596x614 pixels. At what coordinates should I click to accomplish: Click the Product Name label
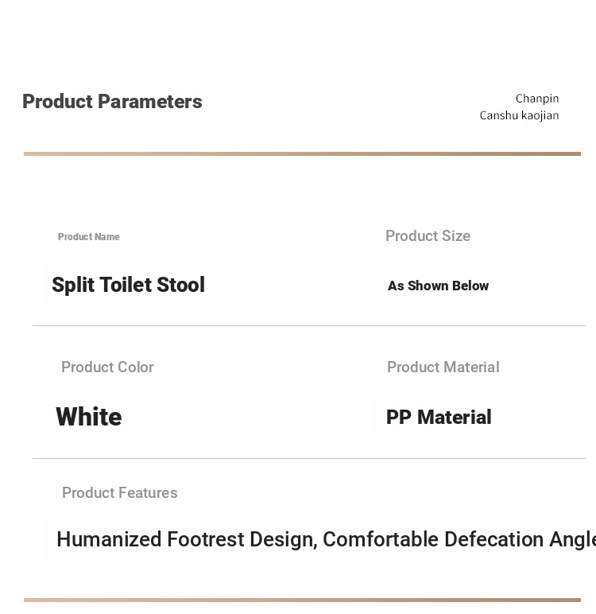89,237
